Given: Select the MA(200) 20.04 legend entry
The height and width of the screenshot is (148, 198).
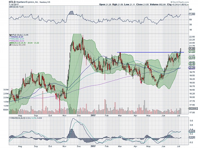Looking at the screenshot, I should 18,41.
